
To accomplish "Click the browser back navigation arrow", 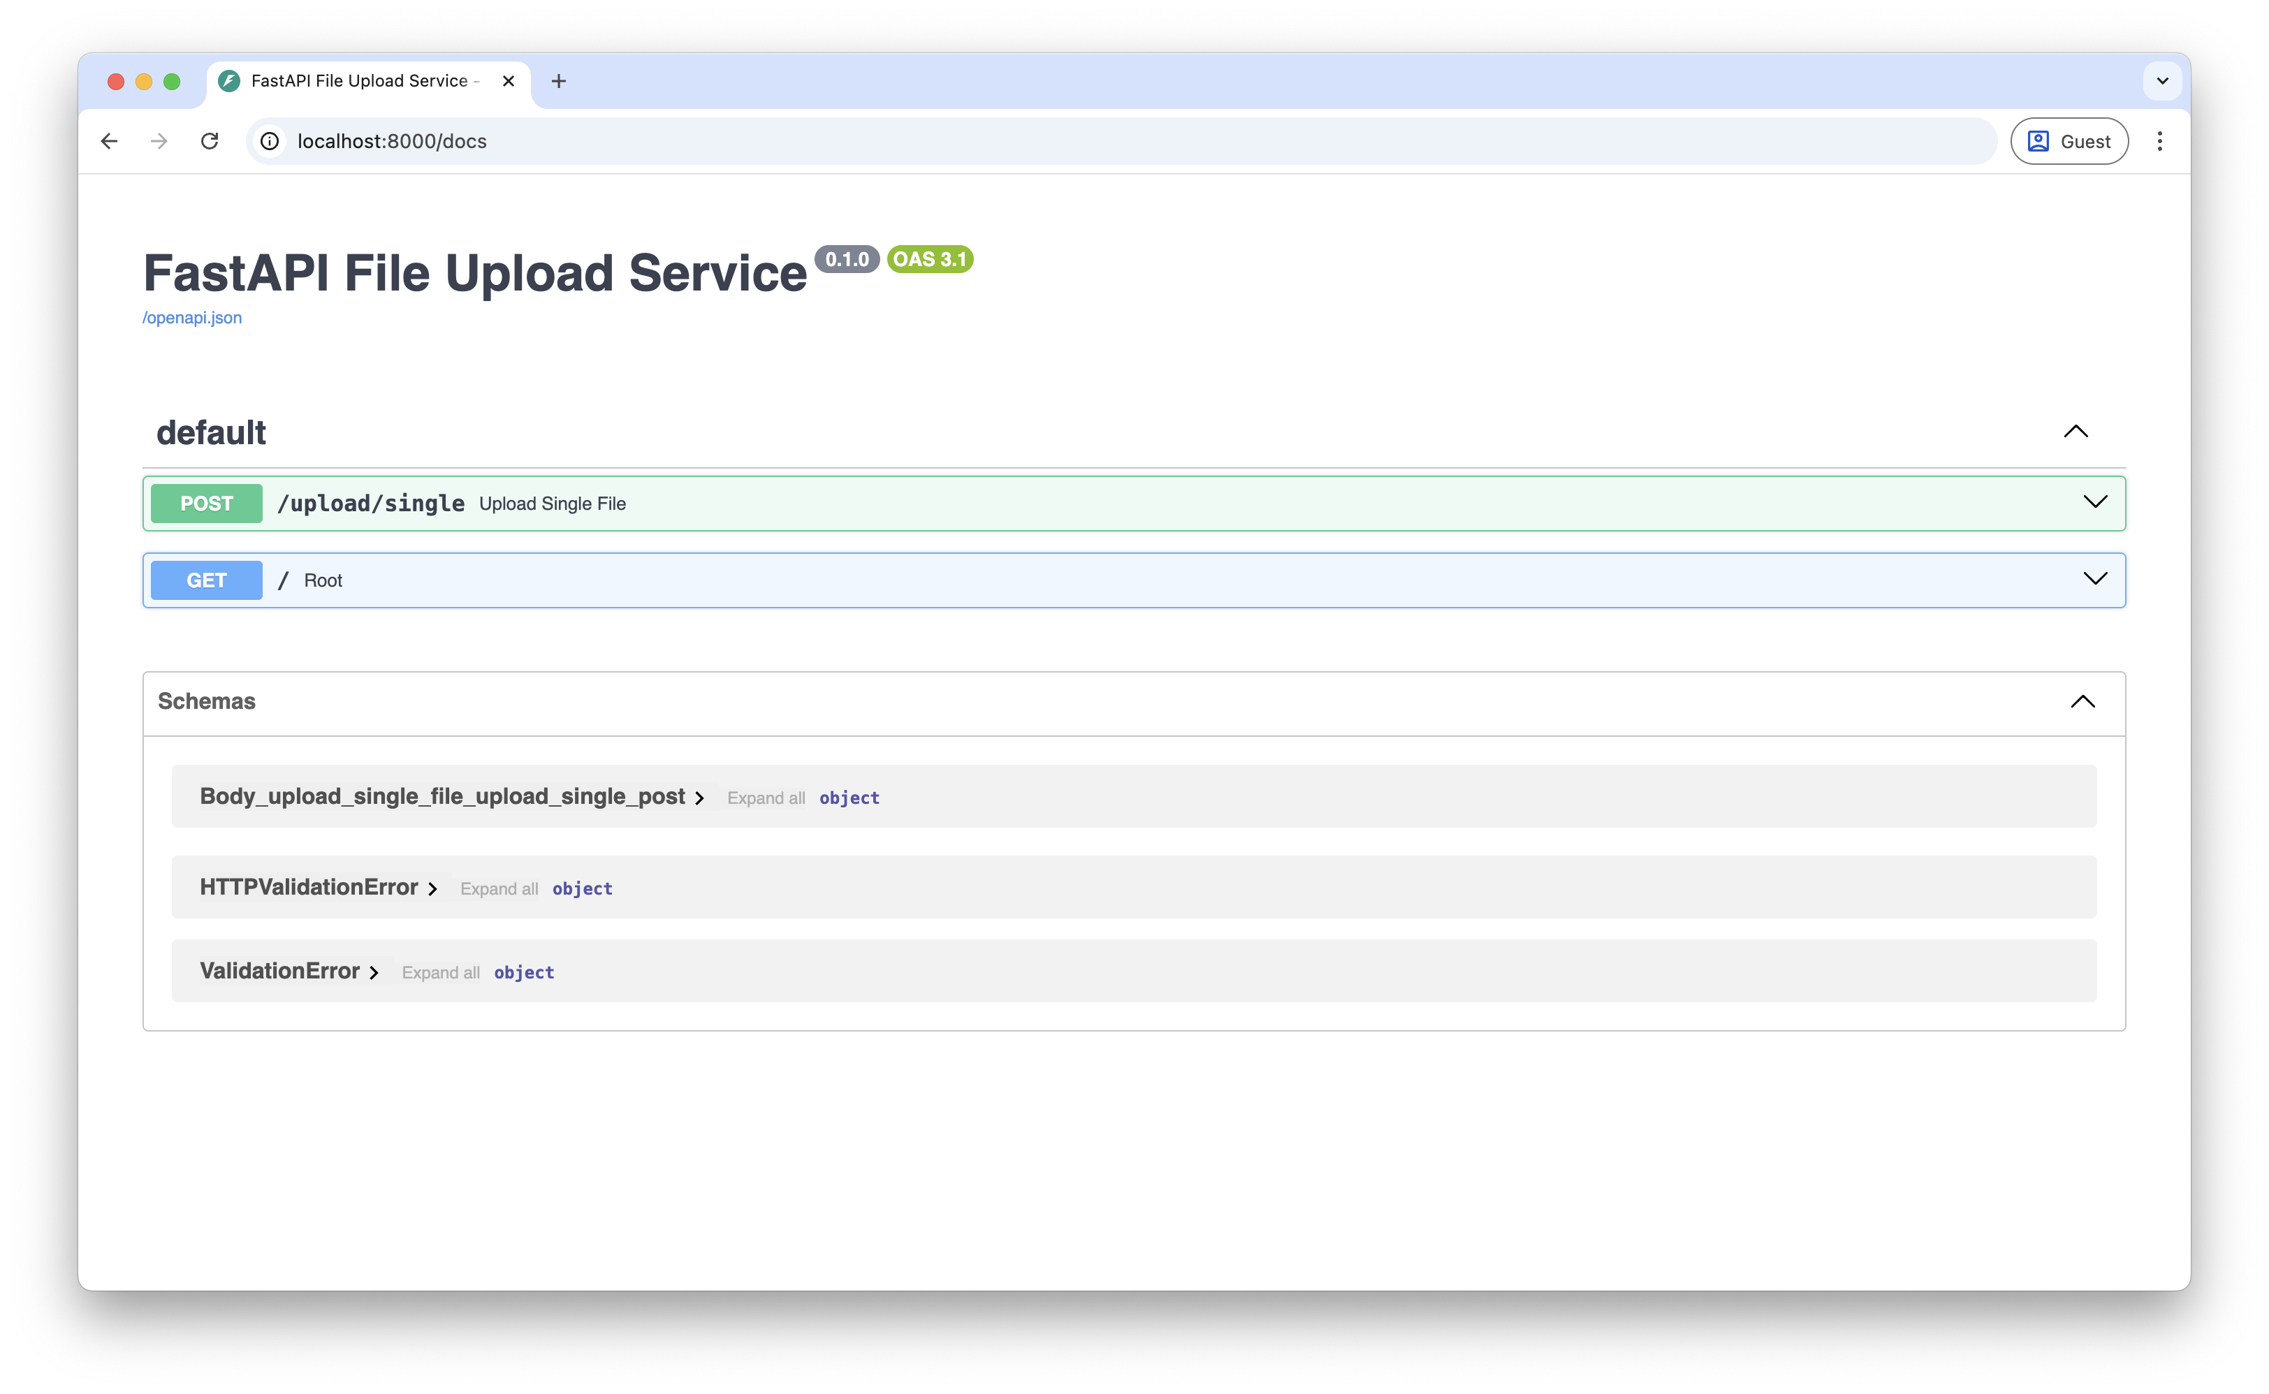I will (110, 141).
